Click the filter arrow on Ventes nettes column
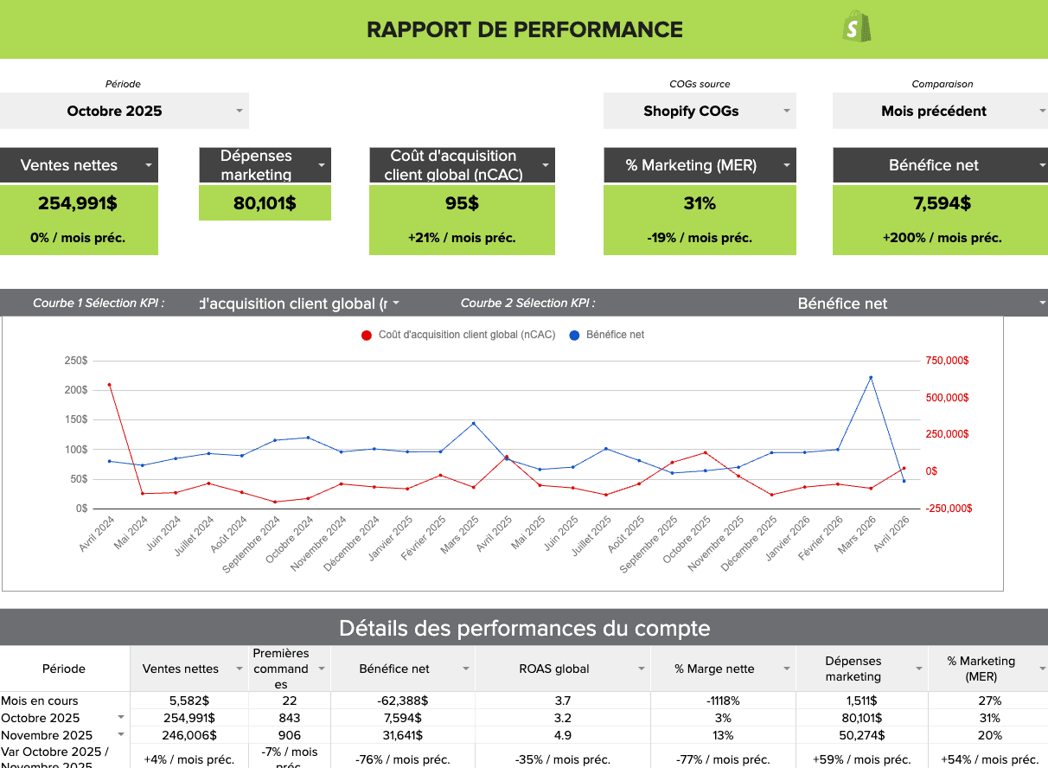 238,669
